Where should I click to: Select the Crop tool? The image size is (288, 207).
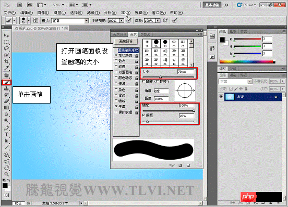(x=6, y=61)
